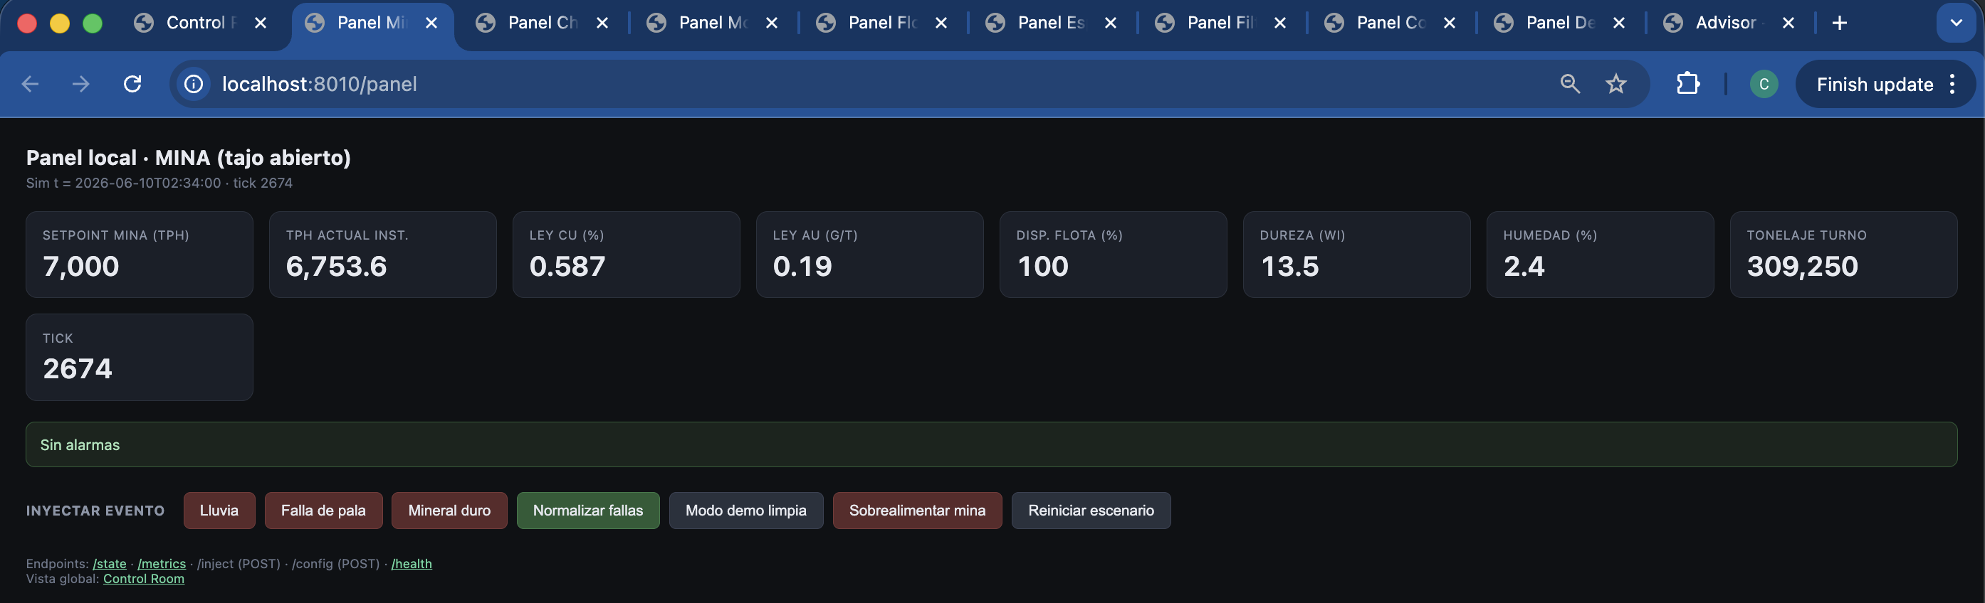Expand the tab search chevron

point(1956,23)
